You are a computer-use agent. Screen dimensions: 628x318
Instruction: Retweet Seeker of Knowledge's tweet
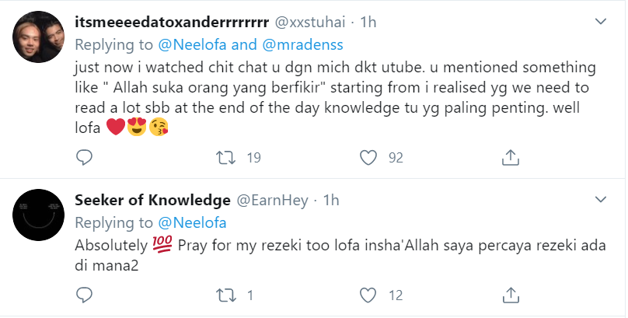coord(225,295)
